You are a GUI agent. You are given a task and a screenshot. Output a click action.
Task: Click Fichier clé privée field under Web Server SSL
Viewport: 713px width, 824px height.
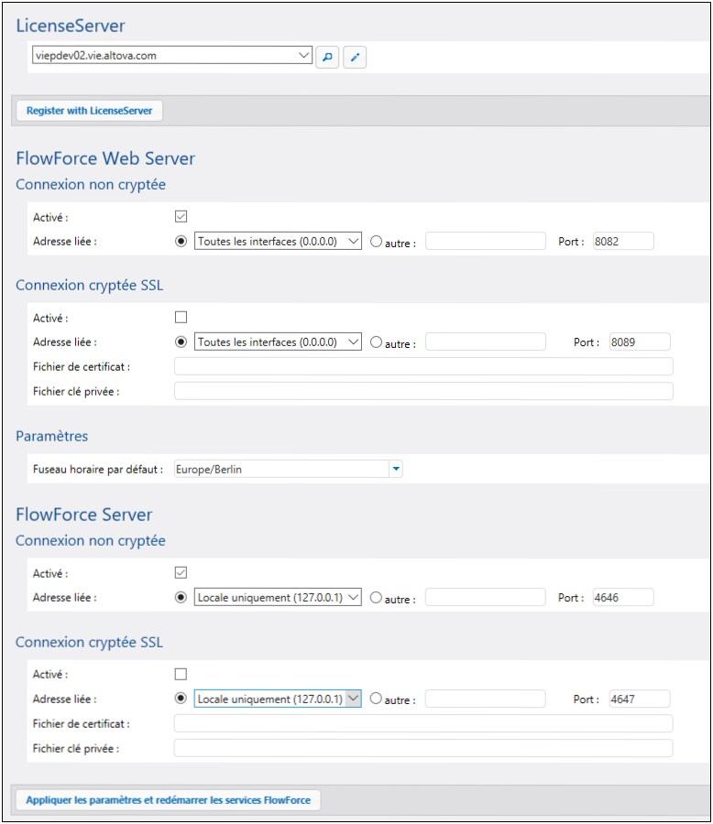pos(423,391)
